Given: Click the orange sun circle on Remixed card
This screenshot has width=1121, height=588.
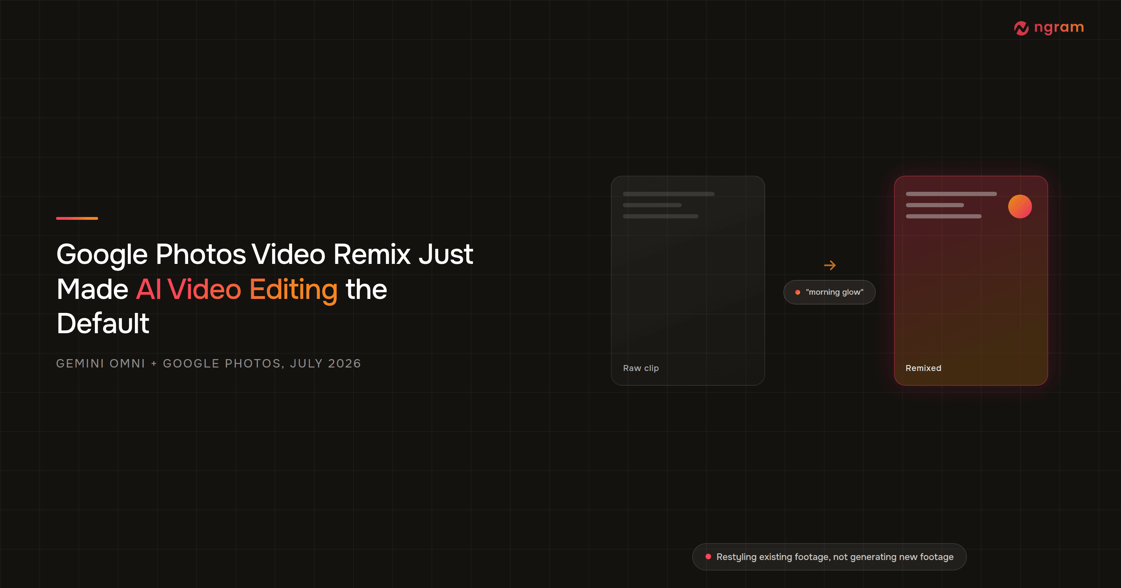Looking at the screenshot, I should point(1020,206).
